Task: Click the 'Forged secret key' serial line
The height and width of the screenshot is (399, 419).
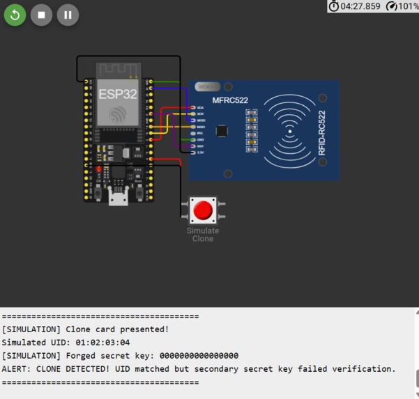Action: pyautogui.click(x=120, y=356)
